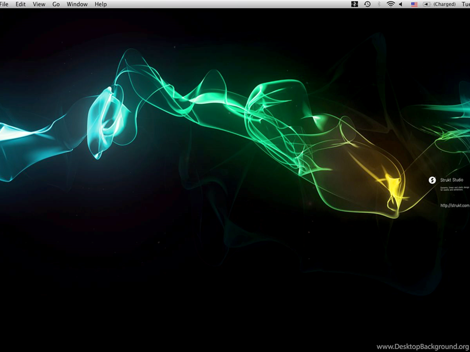Open the View menu
The width and height of the screenshot is (470, 352).
pyautogui.click(x=39, y=4)
